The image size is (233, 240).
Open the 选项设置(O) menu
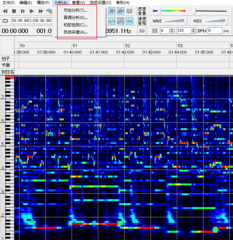pos(100,3)
